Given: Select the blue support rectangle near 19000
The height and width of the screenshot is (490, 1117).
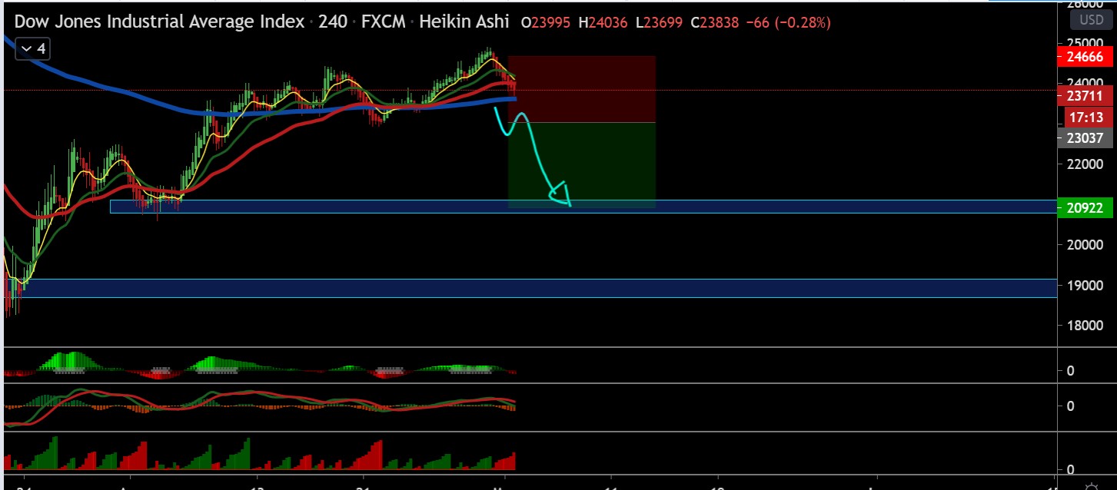Looking at the screenshot, I should tap(530, 288).
